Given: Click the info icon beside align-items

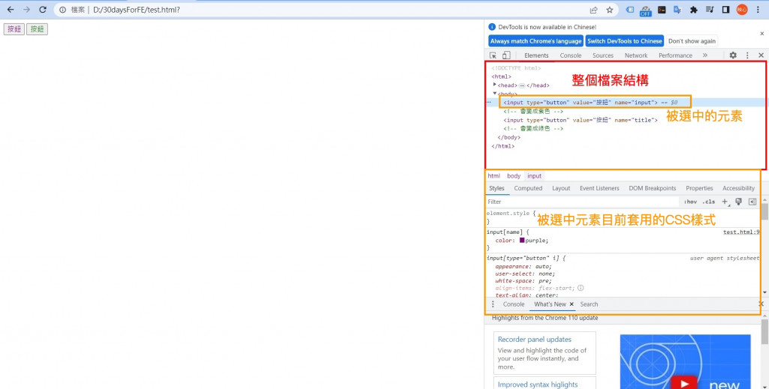Looking at the screenshot, I should coord(581,289).
